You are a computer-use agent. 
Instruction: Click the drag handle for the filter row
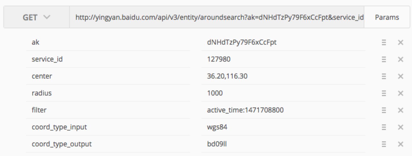[x=384, y=110]
